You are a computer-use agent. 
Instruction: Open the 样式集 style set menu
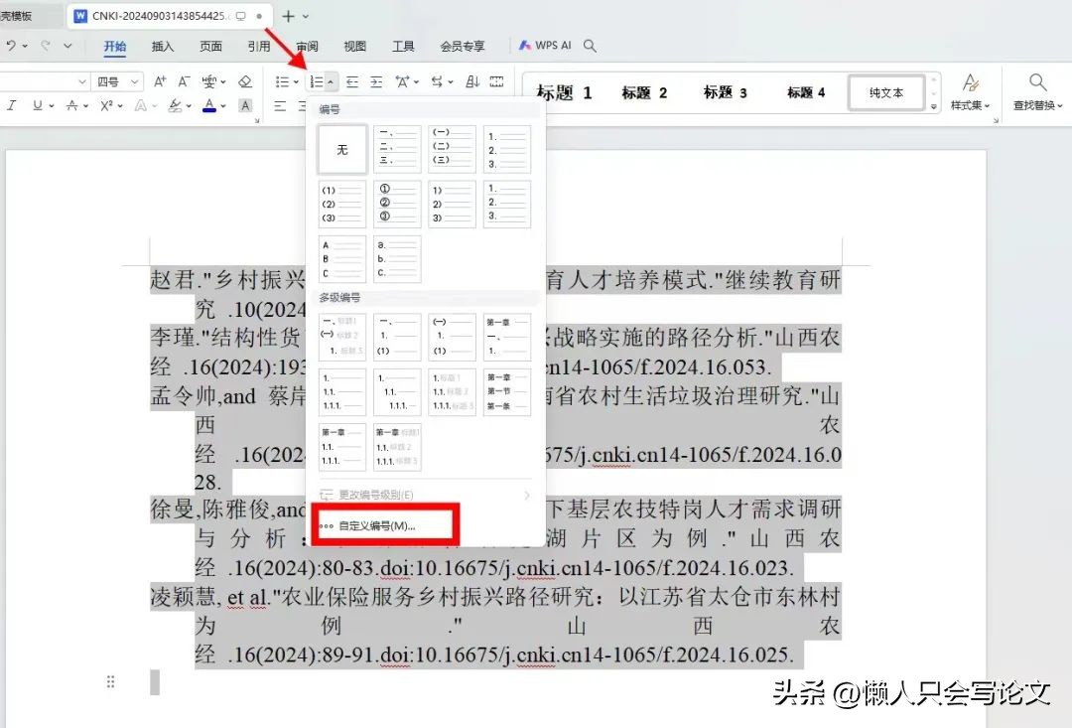[x=970, y=92]
